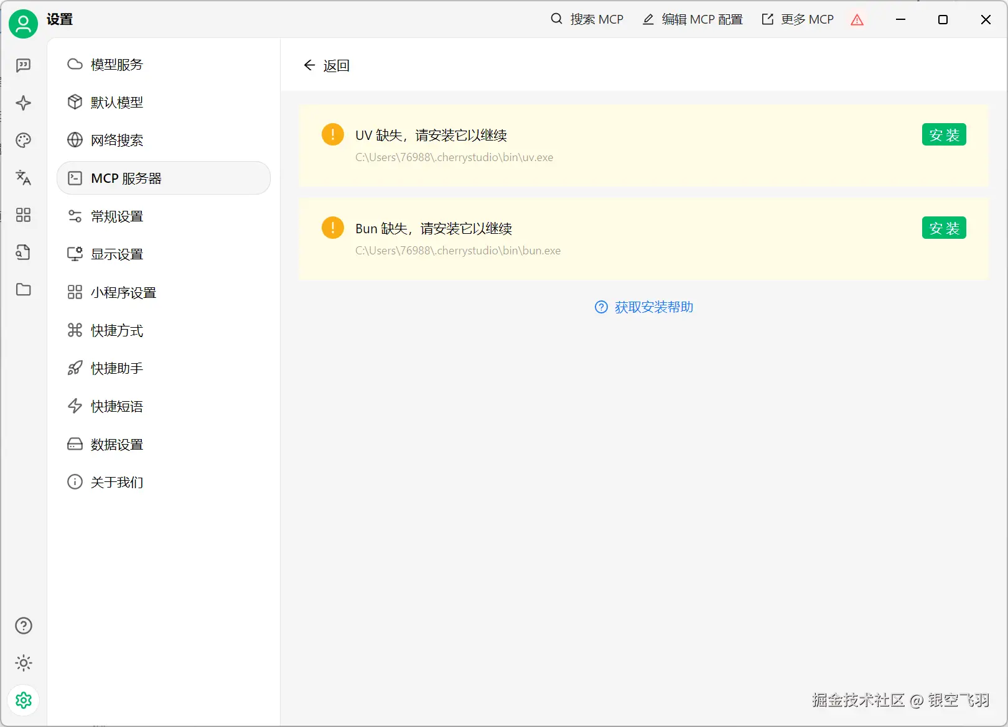Select 默认模型 settings menu
The height and width of the screenshot is (727, 1008).
[x=164, y=102]
